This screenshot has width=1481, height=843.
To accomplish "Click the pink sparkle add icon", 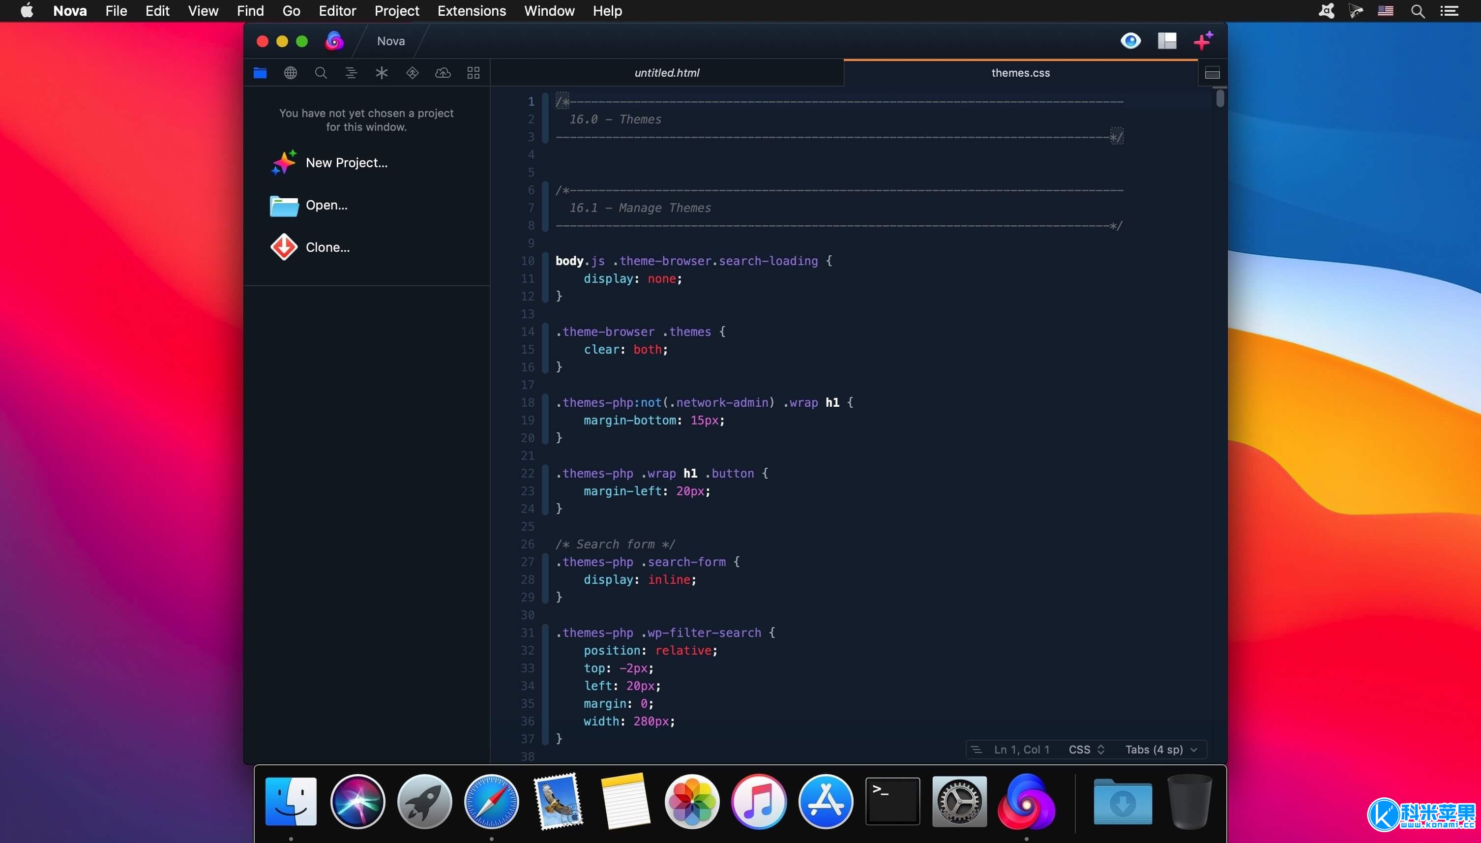I will pos(1203,40).
